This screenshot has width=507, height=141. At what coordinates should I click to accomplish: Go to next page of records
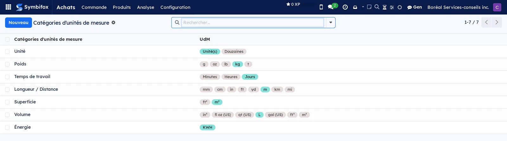pos(497,22)
